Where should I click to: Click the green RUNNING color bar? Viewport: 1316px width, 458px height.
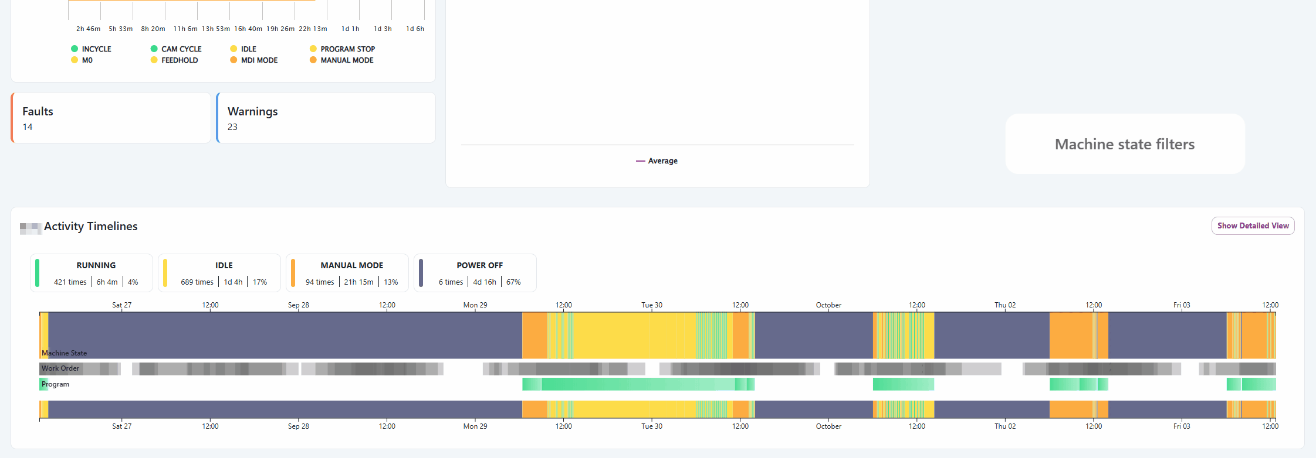tap(38, 273)
